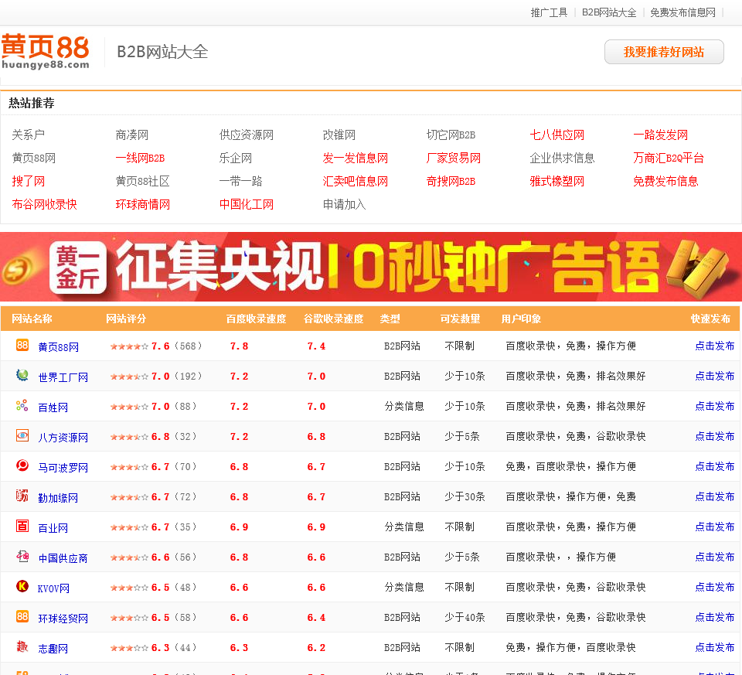Screen dimensions: 742x675
Task: Click 点击发布 for 黄页88网 row
Action: click(714, 346)
